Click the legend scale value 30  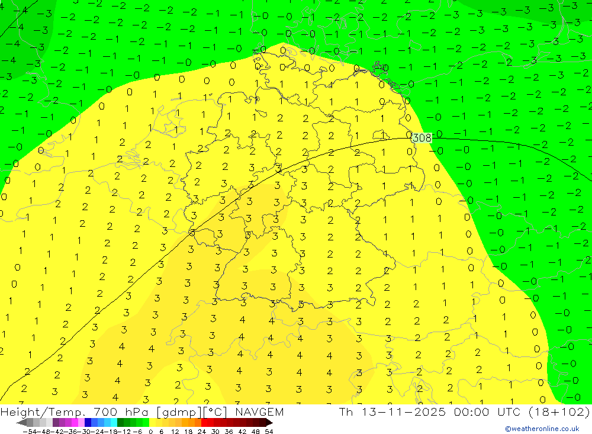pos(215,432)
